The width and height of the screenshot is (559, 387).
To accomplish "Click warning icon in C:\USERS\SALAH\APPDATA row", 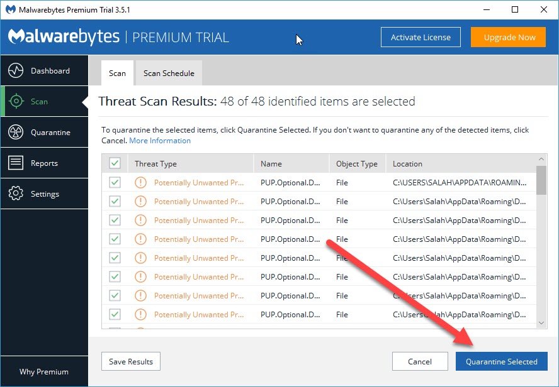I will [x=140, y=182].
